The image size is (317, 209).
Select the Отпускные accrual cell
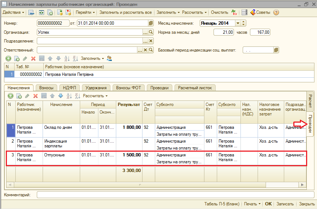coord(62,158)
